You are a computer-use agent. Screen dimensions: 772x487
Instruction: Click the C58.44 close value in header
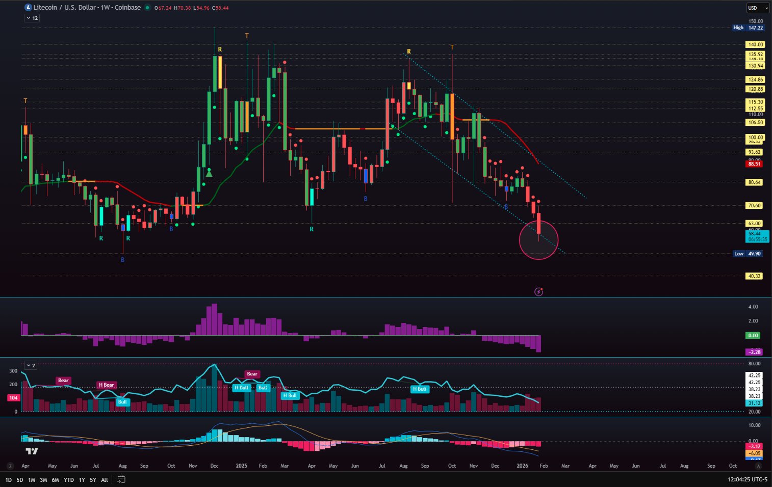[220, 8]
